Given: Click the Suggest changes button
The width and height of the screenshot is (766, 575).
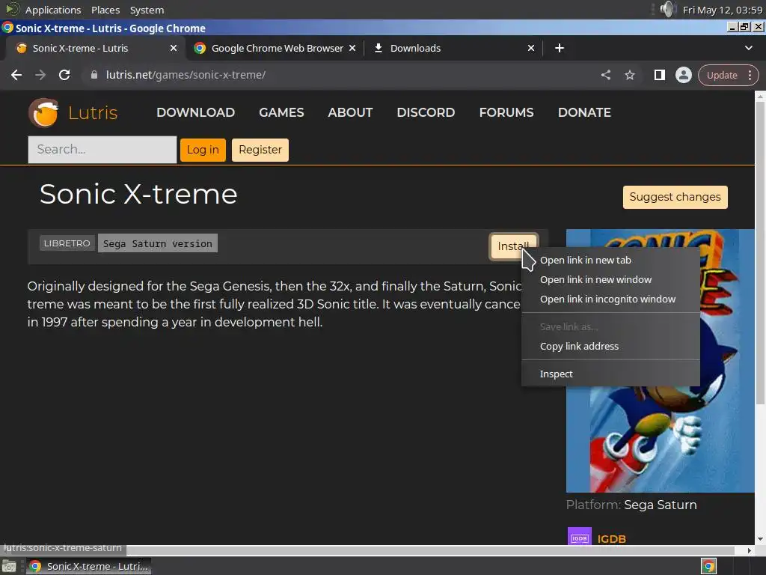Looking at the screenshot, I should point(675,197).
